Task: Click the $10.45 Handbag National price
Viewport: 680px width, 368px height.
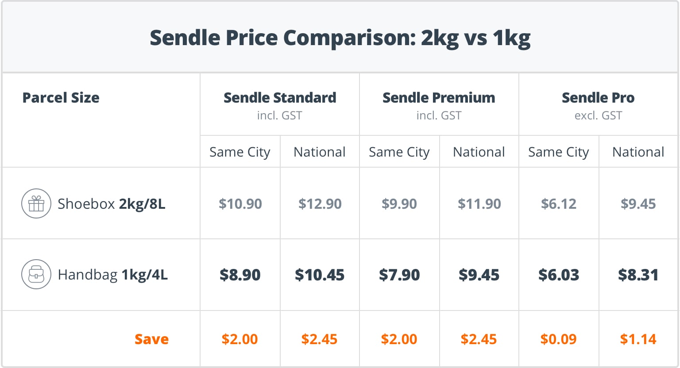Action: tap(320, 275)
